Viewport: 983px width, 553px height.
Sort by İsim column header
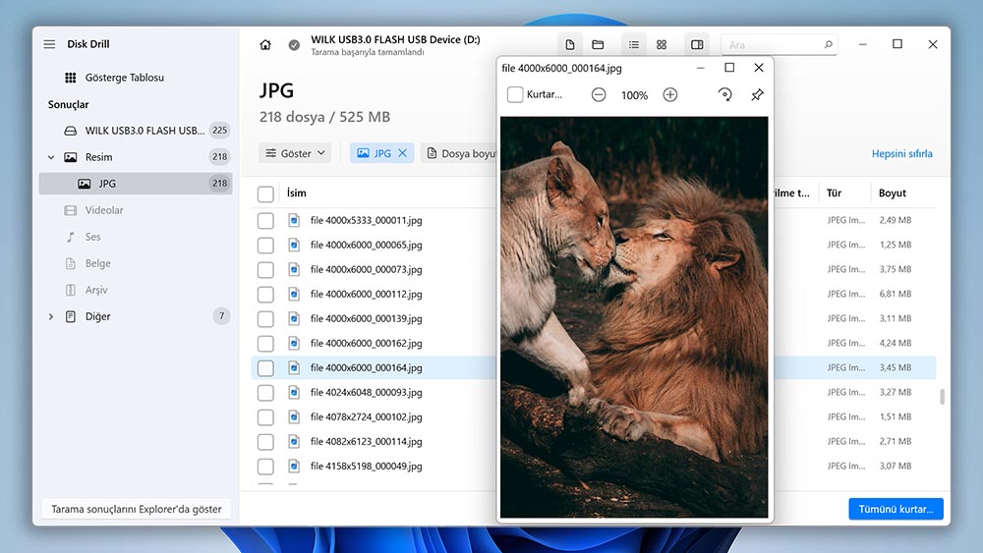[x=297, y=193]
